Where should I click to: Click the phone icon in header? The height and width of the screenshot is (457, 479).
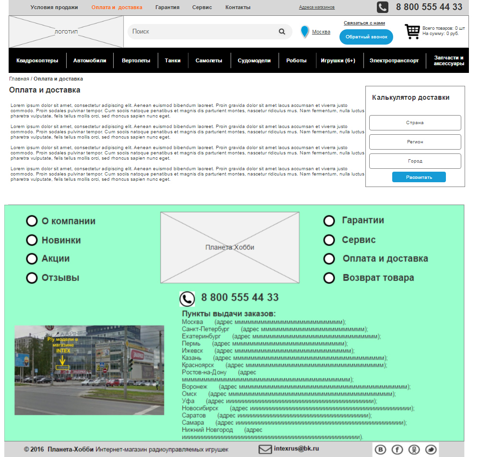(383, 7)
